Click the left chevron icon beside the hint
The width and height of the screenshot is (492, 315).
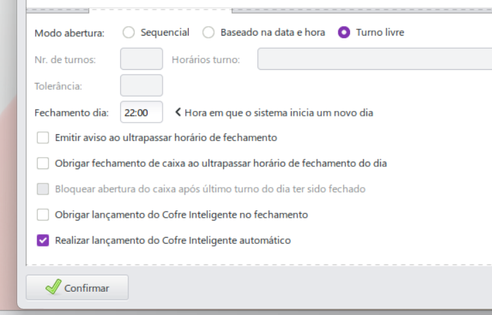(178, 112)
